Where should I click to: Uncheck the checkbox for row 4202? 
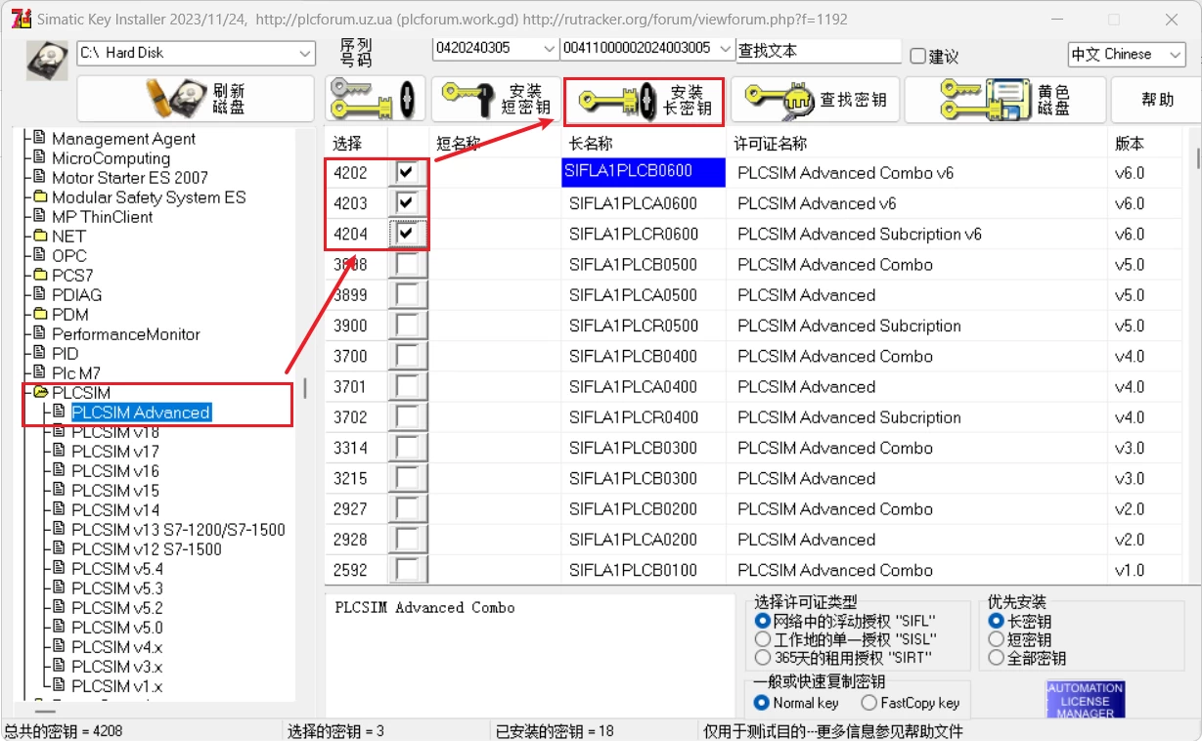point(407,172)
